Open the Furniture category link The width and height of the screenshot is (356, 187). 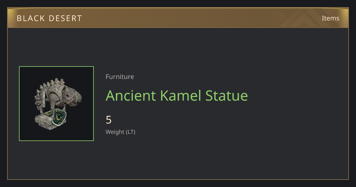pos(120,77)
